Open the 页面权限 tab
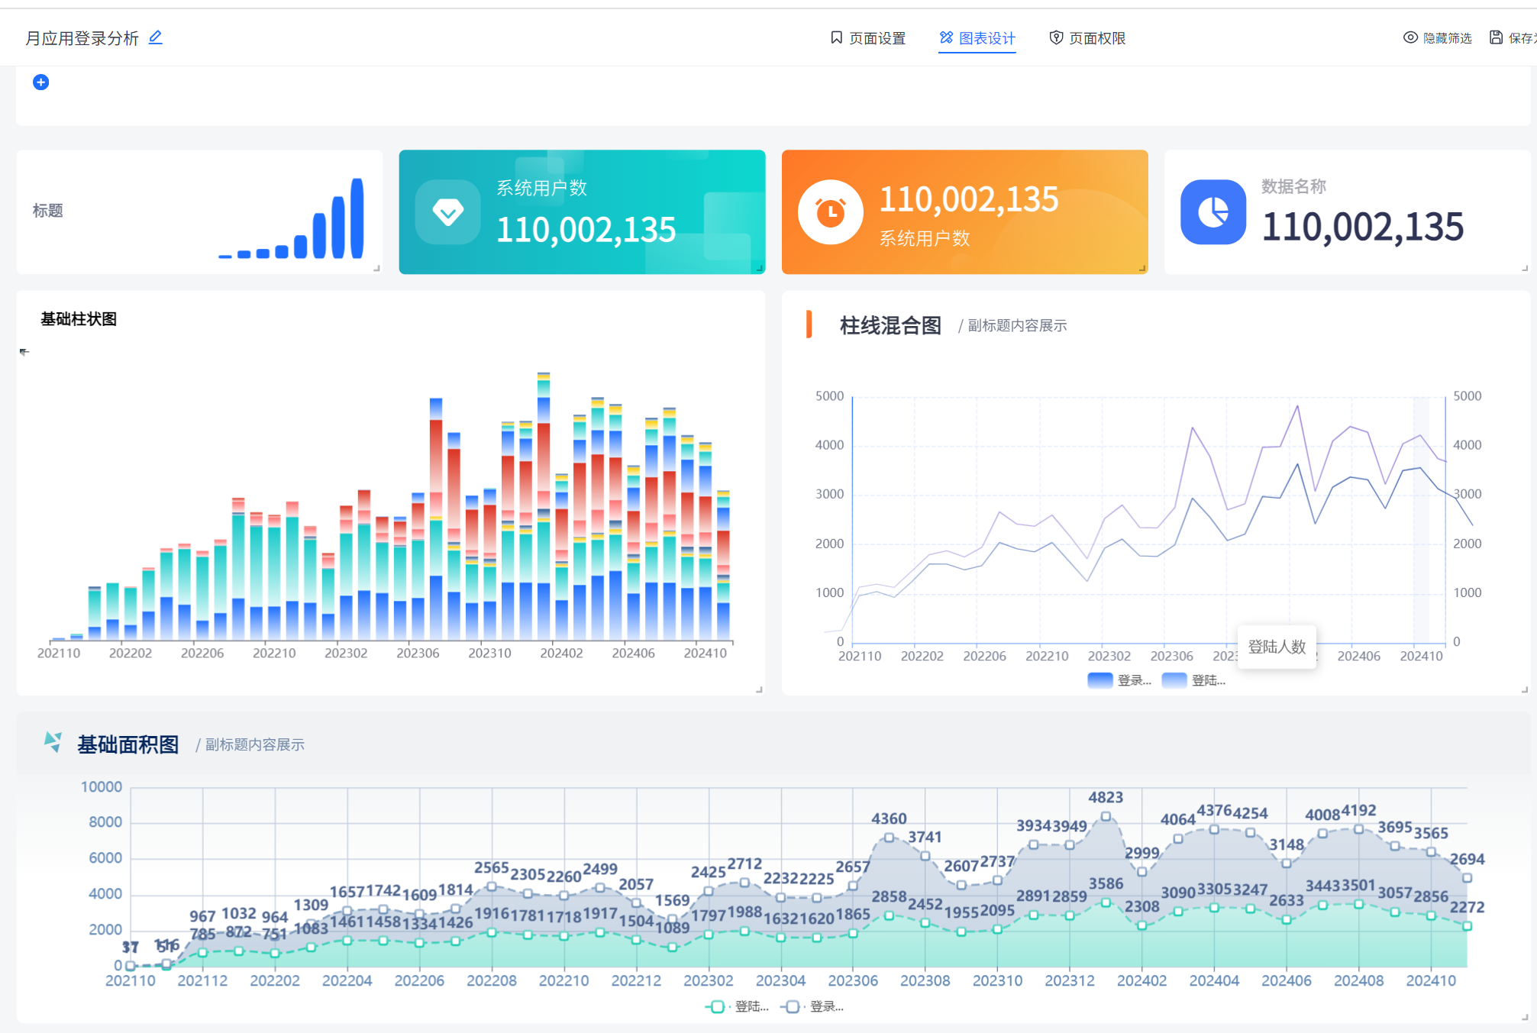This screenshot has width=1537, height=1033. [x=1087, y=38]
